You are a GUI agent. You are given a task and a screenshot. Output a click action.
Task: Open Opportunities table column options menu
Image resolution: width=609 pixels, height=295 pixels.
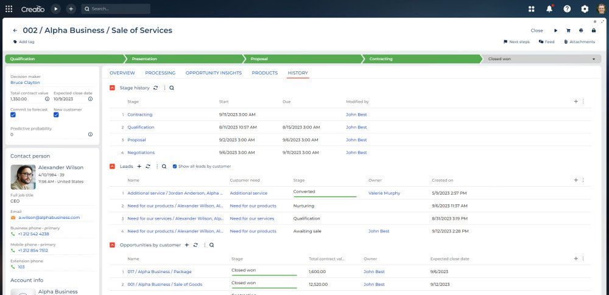click(583, 259)
